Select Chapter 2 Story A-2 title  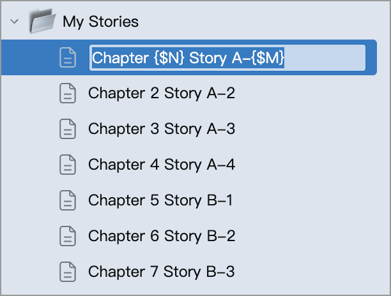pyautogui.click(x=162, y=94)
